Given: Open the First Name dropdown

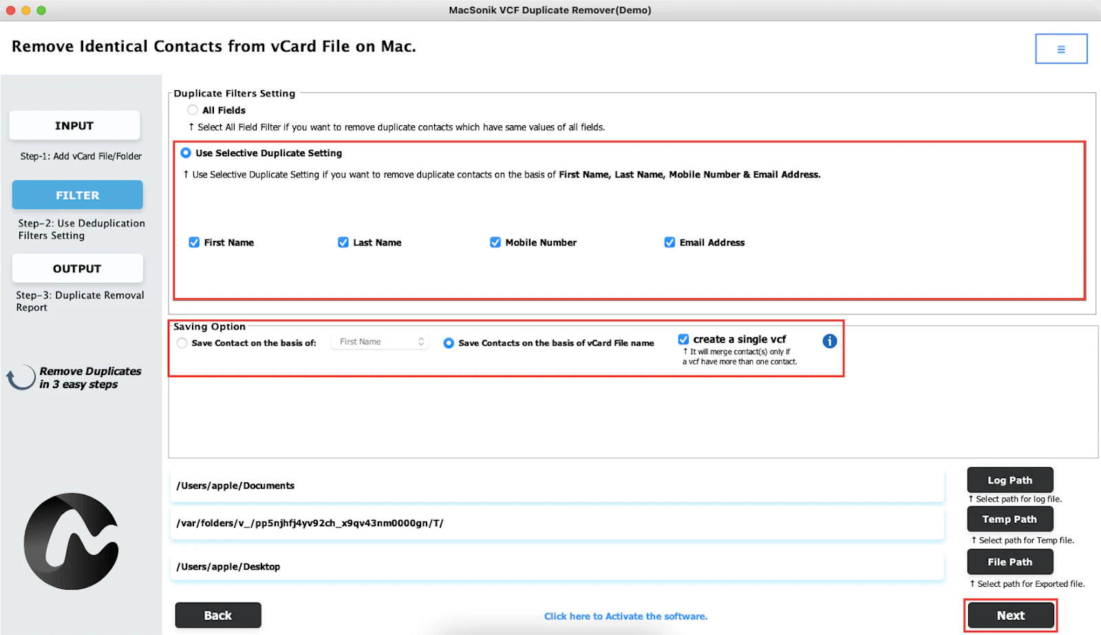Looking at the screenshot, I should point(381,342).
